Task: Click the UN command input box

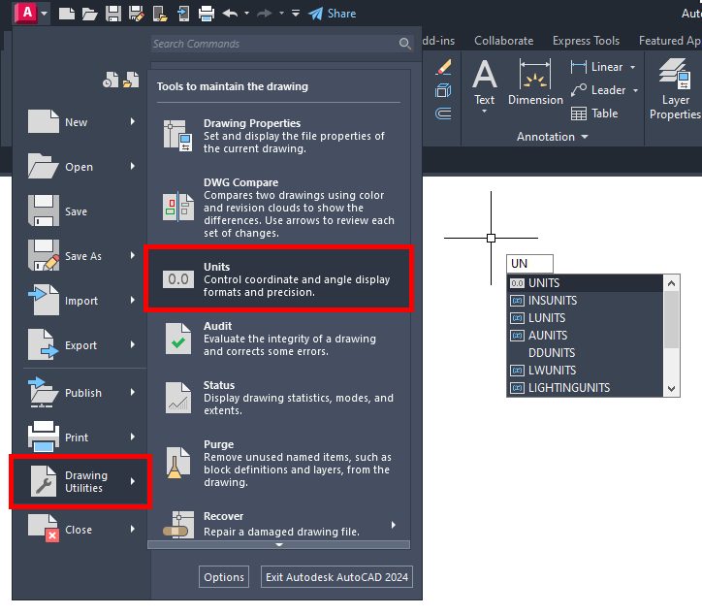Action: tap(529, 264)
